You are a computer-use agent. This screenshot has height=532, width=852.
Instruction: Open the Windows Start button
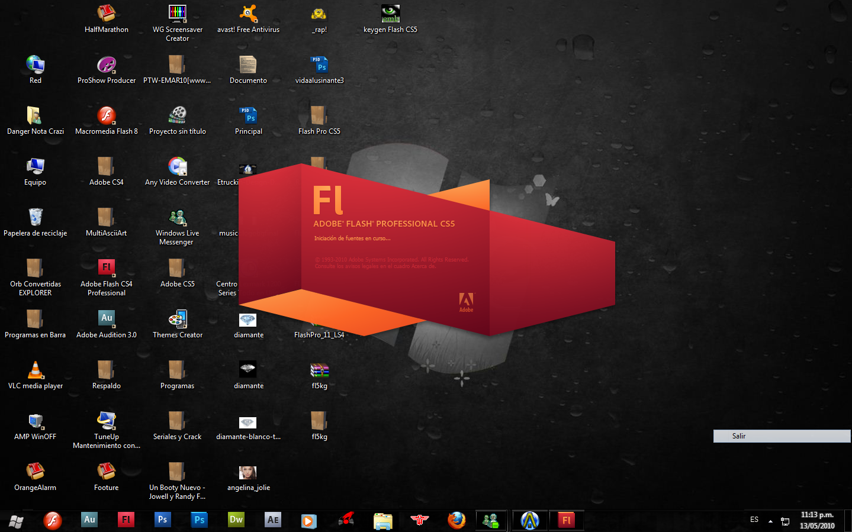16,521
